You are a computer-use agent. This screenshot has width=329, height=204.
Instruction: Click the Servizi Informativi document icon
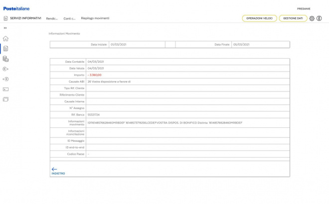tap(5, 18)
